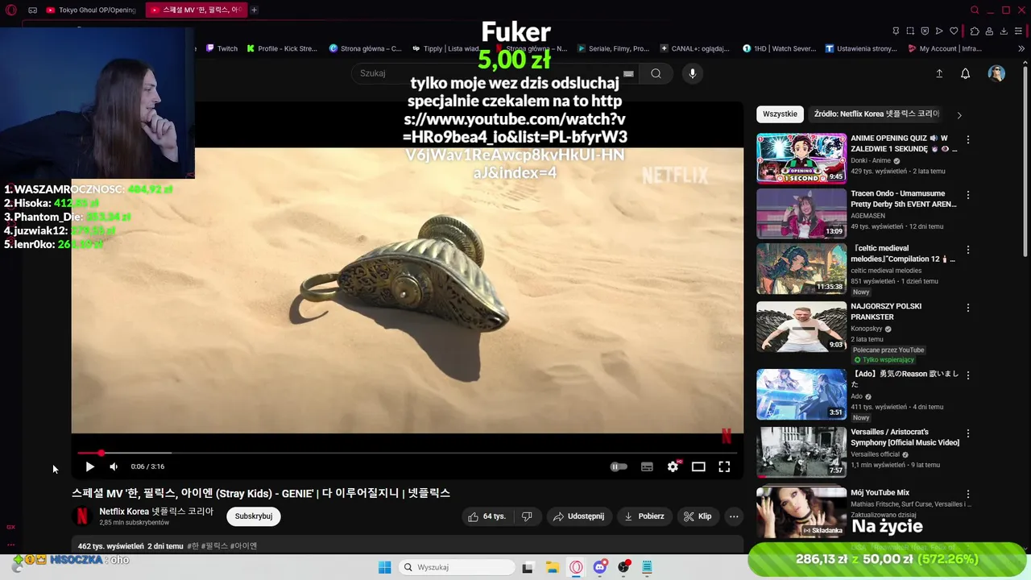Screen dimensions: 1031x580
Task: Open the YouTube create upload icon
Action: click(939, 73)
